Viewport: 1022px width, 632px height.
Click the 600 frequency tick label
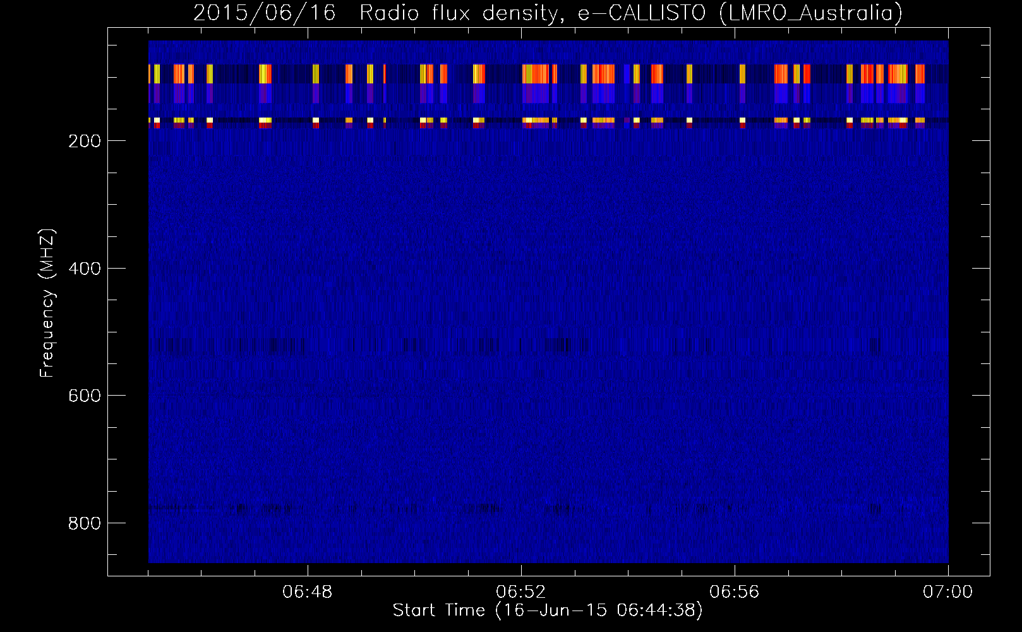point(85,396)
